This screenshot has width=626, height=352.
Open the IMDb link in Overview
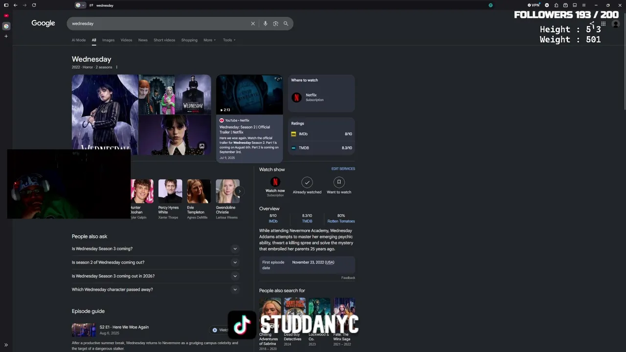pos(273,221)
